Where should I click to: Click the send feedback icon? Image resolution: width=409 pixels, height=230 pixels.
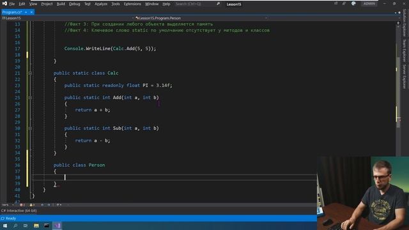coord(344,4)
